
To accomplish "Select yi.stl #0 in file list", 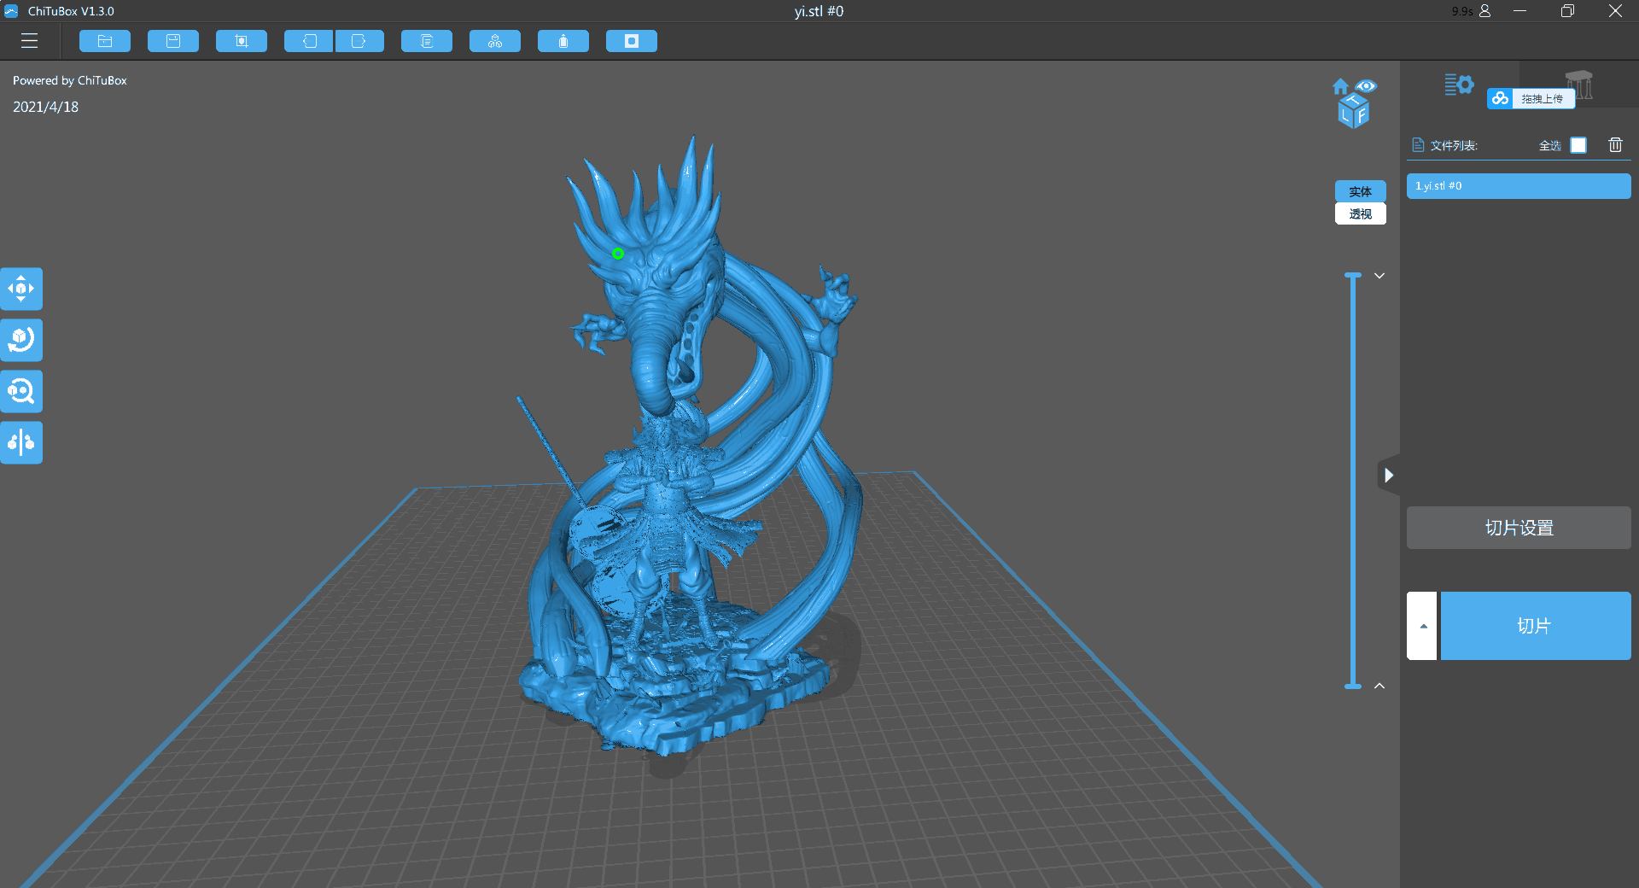I will coord(1519,186).
